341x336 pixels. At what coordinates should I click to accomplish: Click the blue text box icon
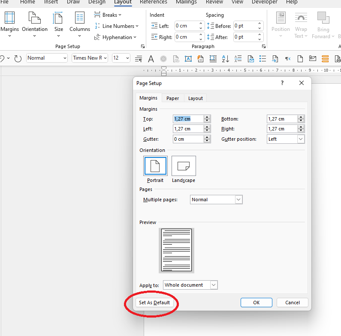point(188,58)
